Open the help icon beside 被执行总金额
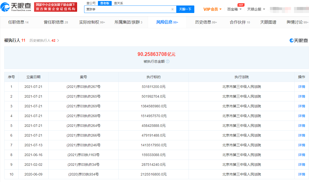This screenshot has width=309, height=182. coord(168,61)
